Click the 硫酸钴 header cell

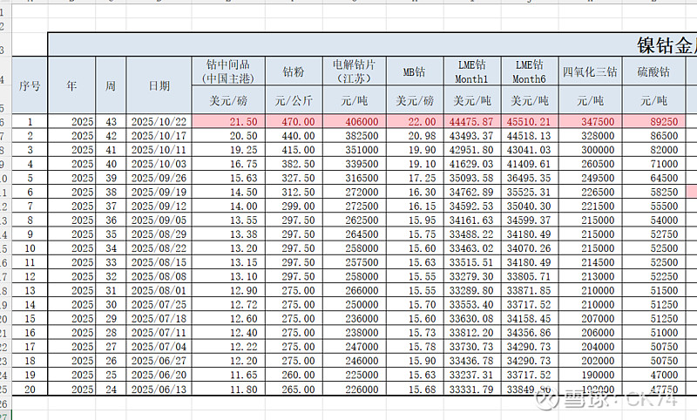coord(653,71)
